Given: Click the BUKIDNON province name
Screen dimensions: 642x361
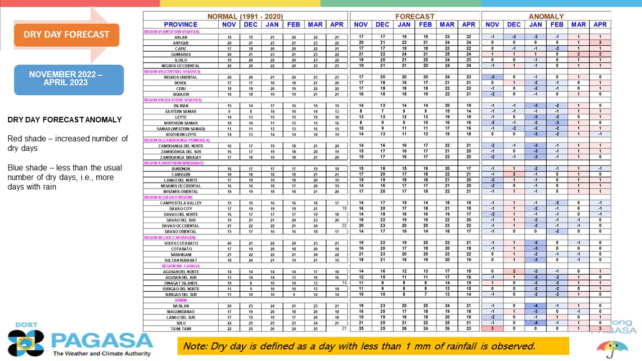Looking at the screenshot, I should point(181,168).
